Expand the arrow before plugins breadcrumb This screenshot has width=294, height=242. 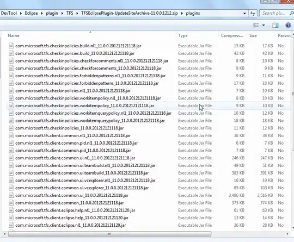click(x=182, y=14)
